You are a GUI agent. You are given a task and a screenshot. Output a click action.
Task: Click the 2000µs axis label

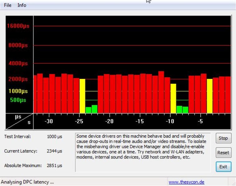point(18,79)
